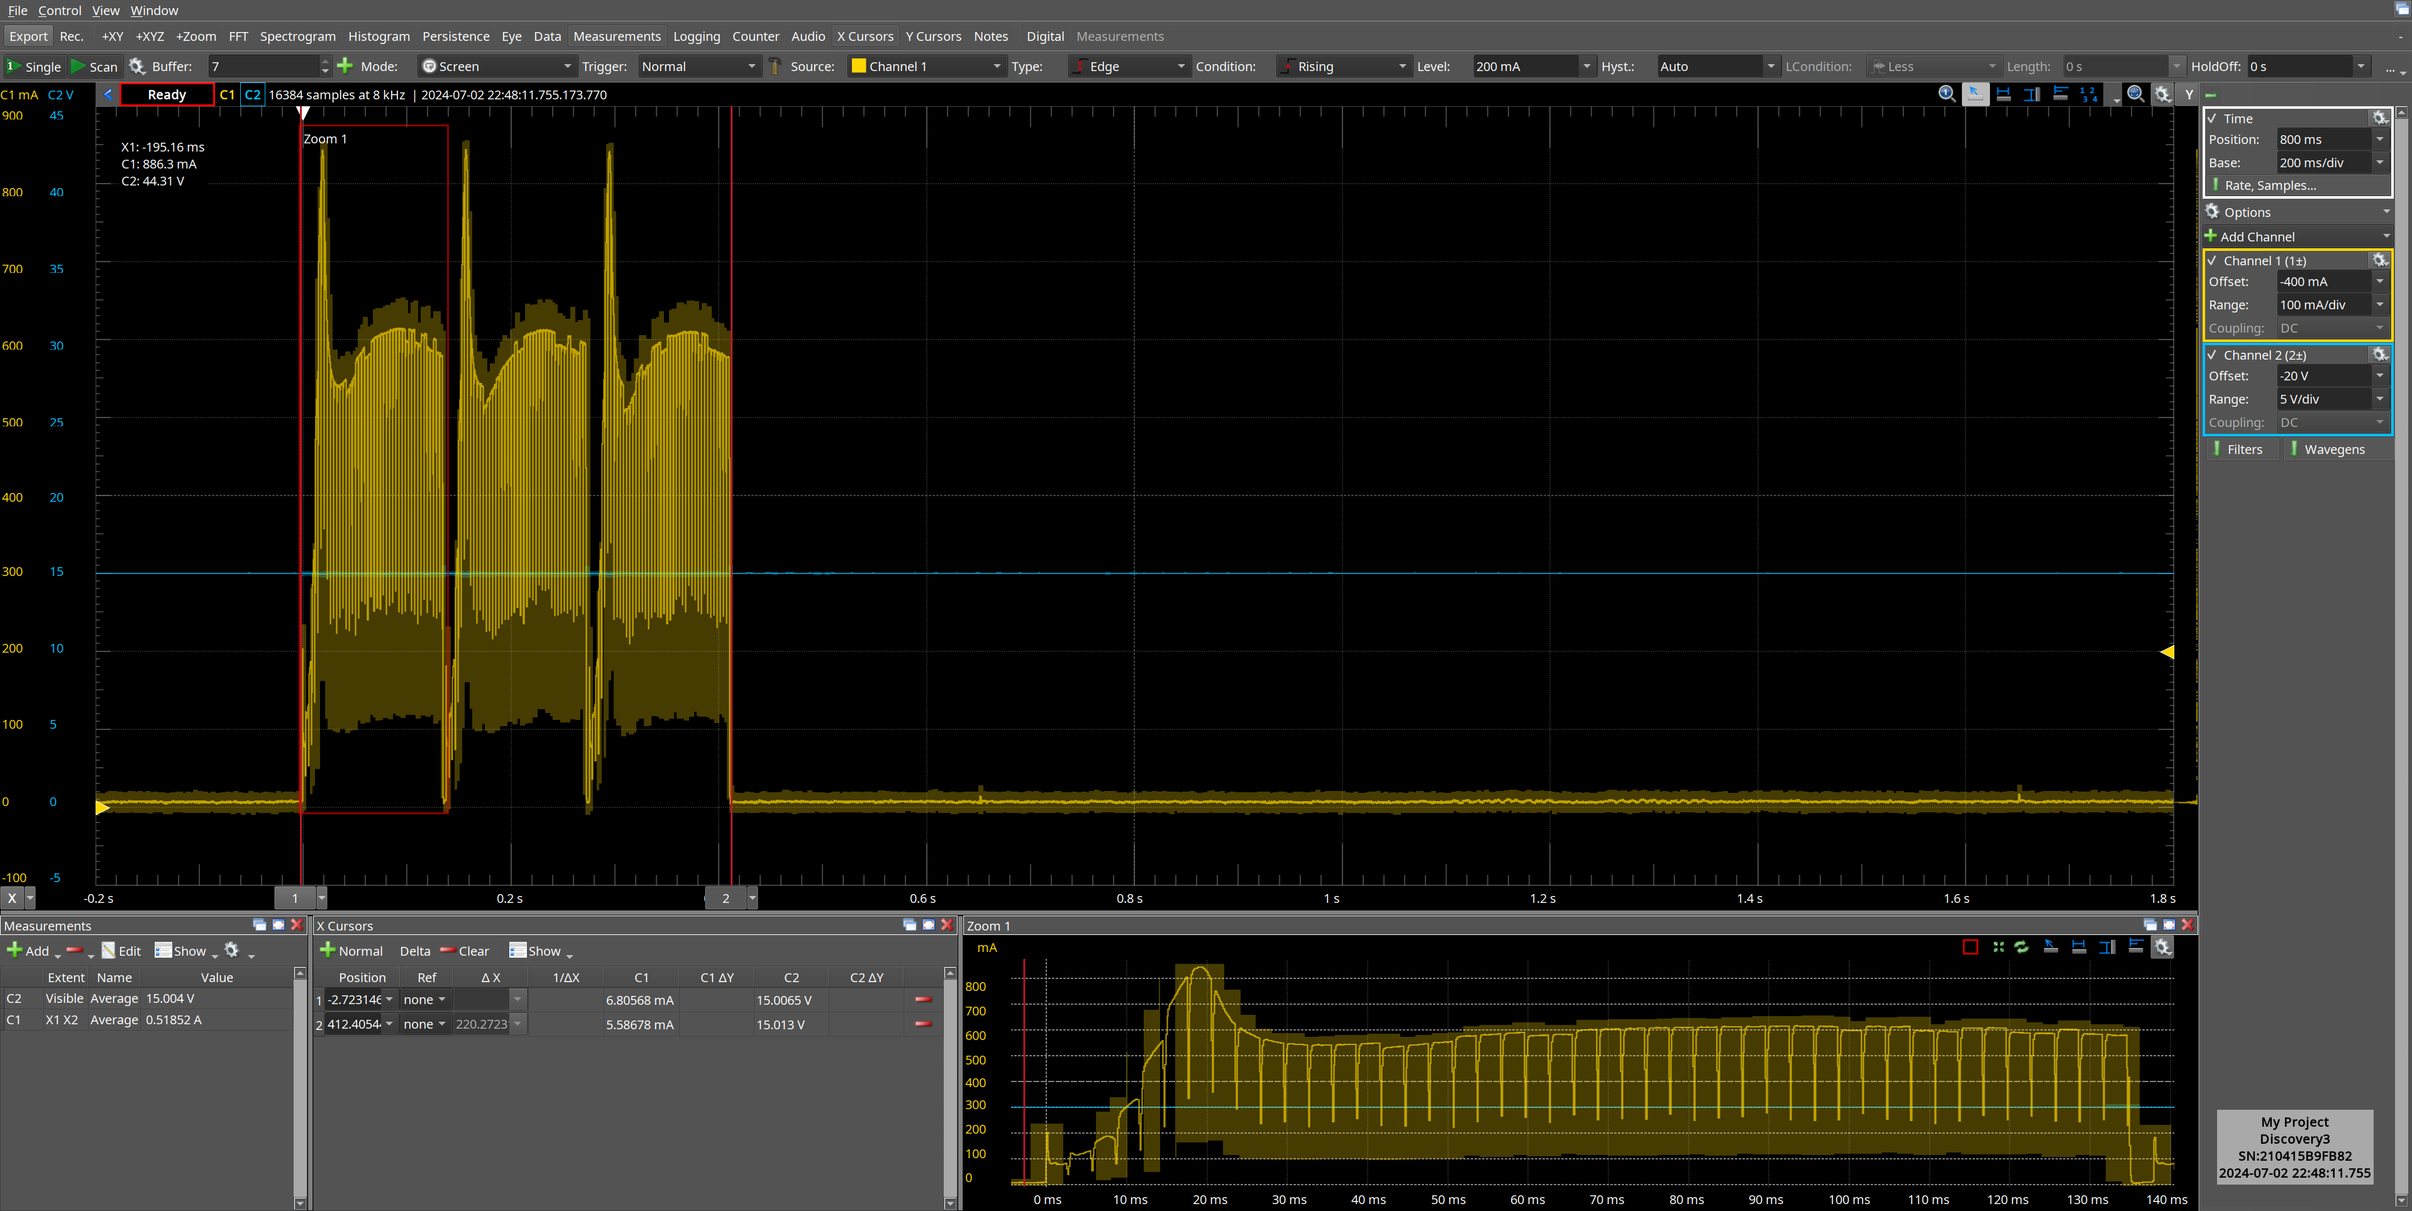Remove X cursor 2 with red minus
The width and height of the screenshot is (2412, 1211).
pyautogui.click(x=922, y=1024)
